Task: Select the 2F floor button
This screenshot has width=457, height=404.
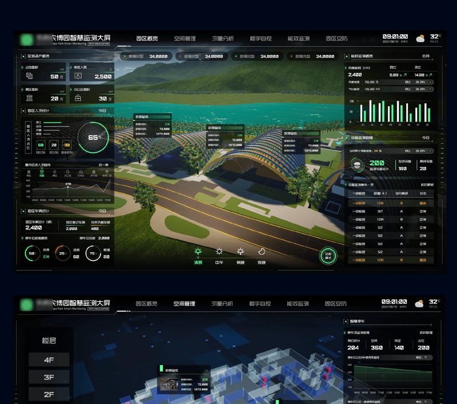Action: [x=49, y=395]
